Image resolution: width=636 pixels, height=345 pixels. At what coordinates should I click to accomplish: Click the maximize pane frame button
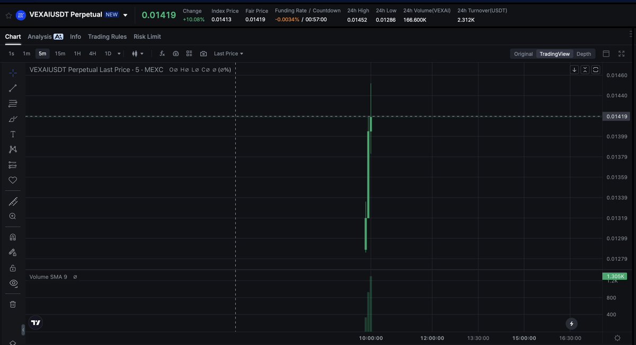[596, 70]
